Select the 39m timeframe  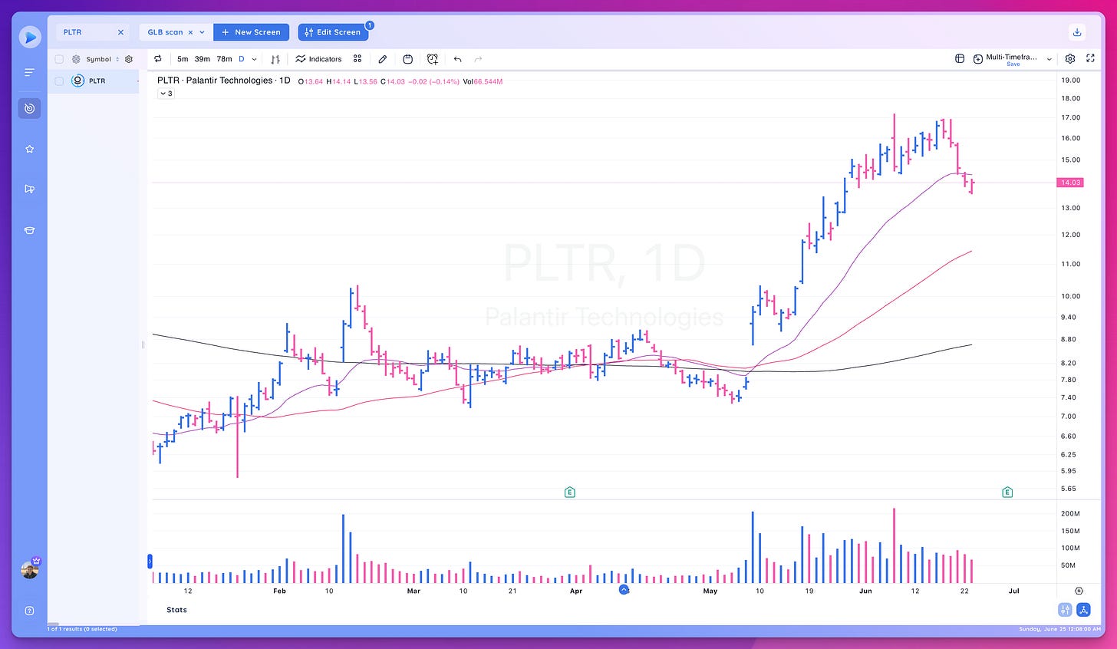pos(203,59)
